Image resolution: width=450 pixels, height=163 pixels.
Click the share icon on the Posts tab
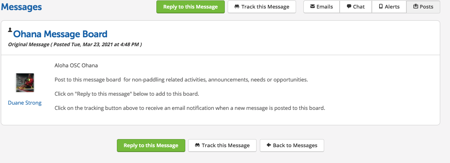tap(415, 7)
